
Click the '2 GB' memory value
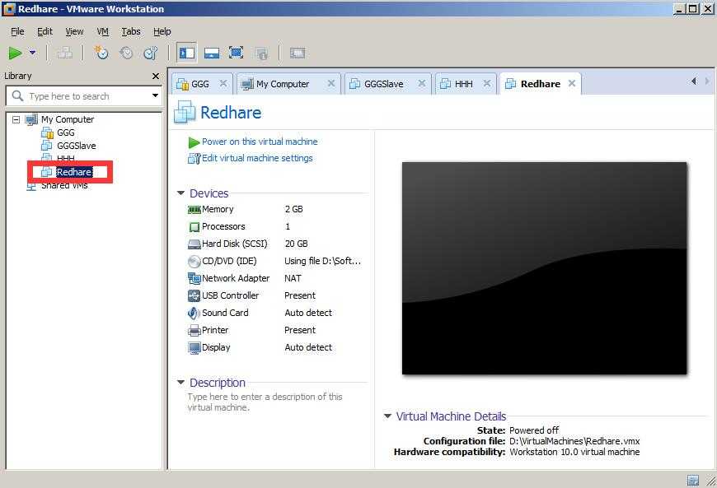[293, 209]
